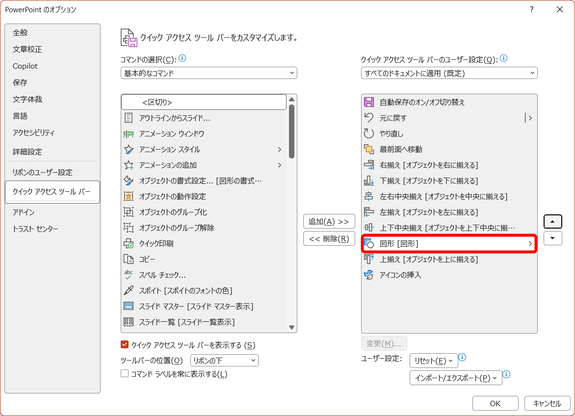
Task: Uncheck クイック アクセス ツール バーを表示する
Action: 125,345
